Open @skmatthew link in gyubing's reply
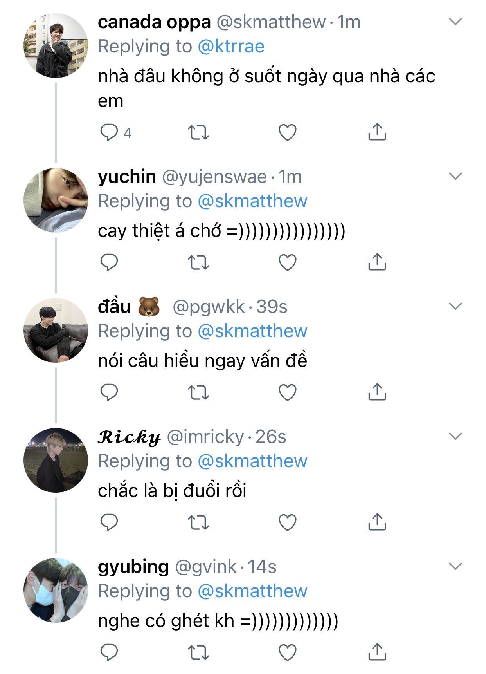 [x=252, y=591]
